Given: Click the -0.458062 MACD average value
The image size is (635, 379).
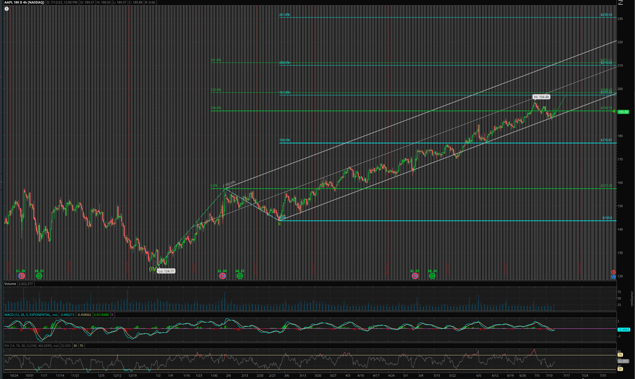Looking at the screenshot, I should point(84,315).
